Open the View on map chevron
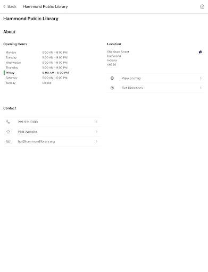This screenshot has width=208, height=272. (x=201, y=78)
